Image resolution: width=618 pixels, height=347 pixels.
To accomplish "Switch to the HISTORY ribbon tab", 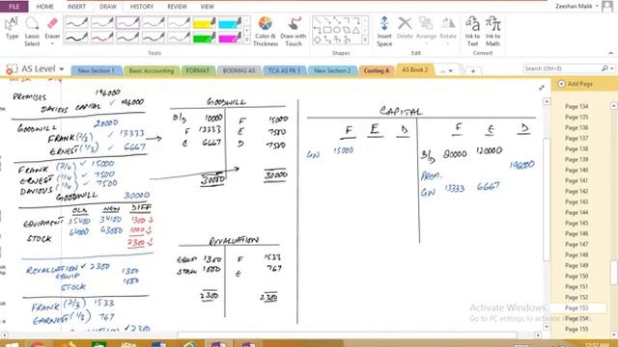I will click(x=142, y=7).
